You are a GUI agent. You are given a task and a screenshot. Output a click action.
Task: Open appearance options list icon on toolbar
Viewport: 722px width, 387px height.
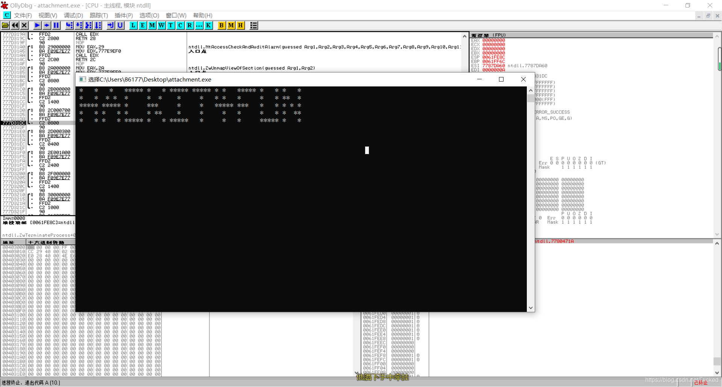click(254, 25)
